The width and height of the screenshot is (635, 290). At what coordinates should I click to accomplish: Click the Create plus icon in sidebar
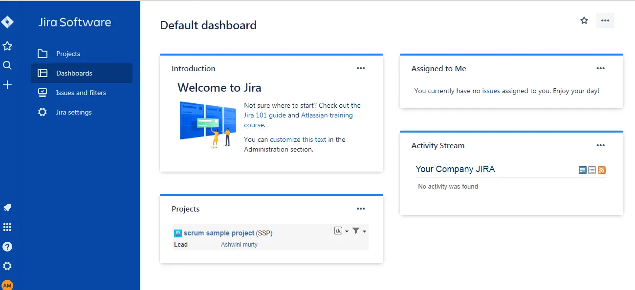click(7, 85)
